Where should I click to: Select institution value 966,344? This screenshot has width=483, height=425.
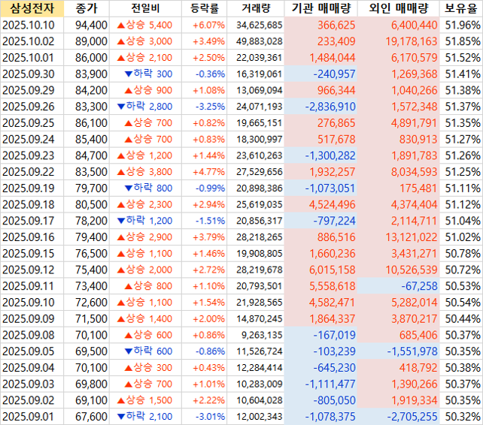tap(321, 90)
